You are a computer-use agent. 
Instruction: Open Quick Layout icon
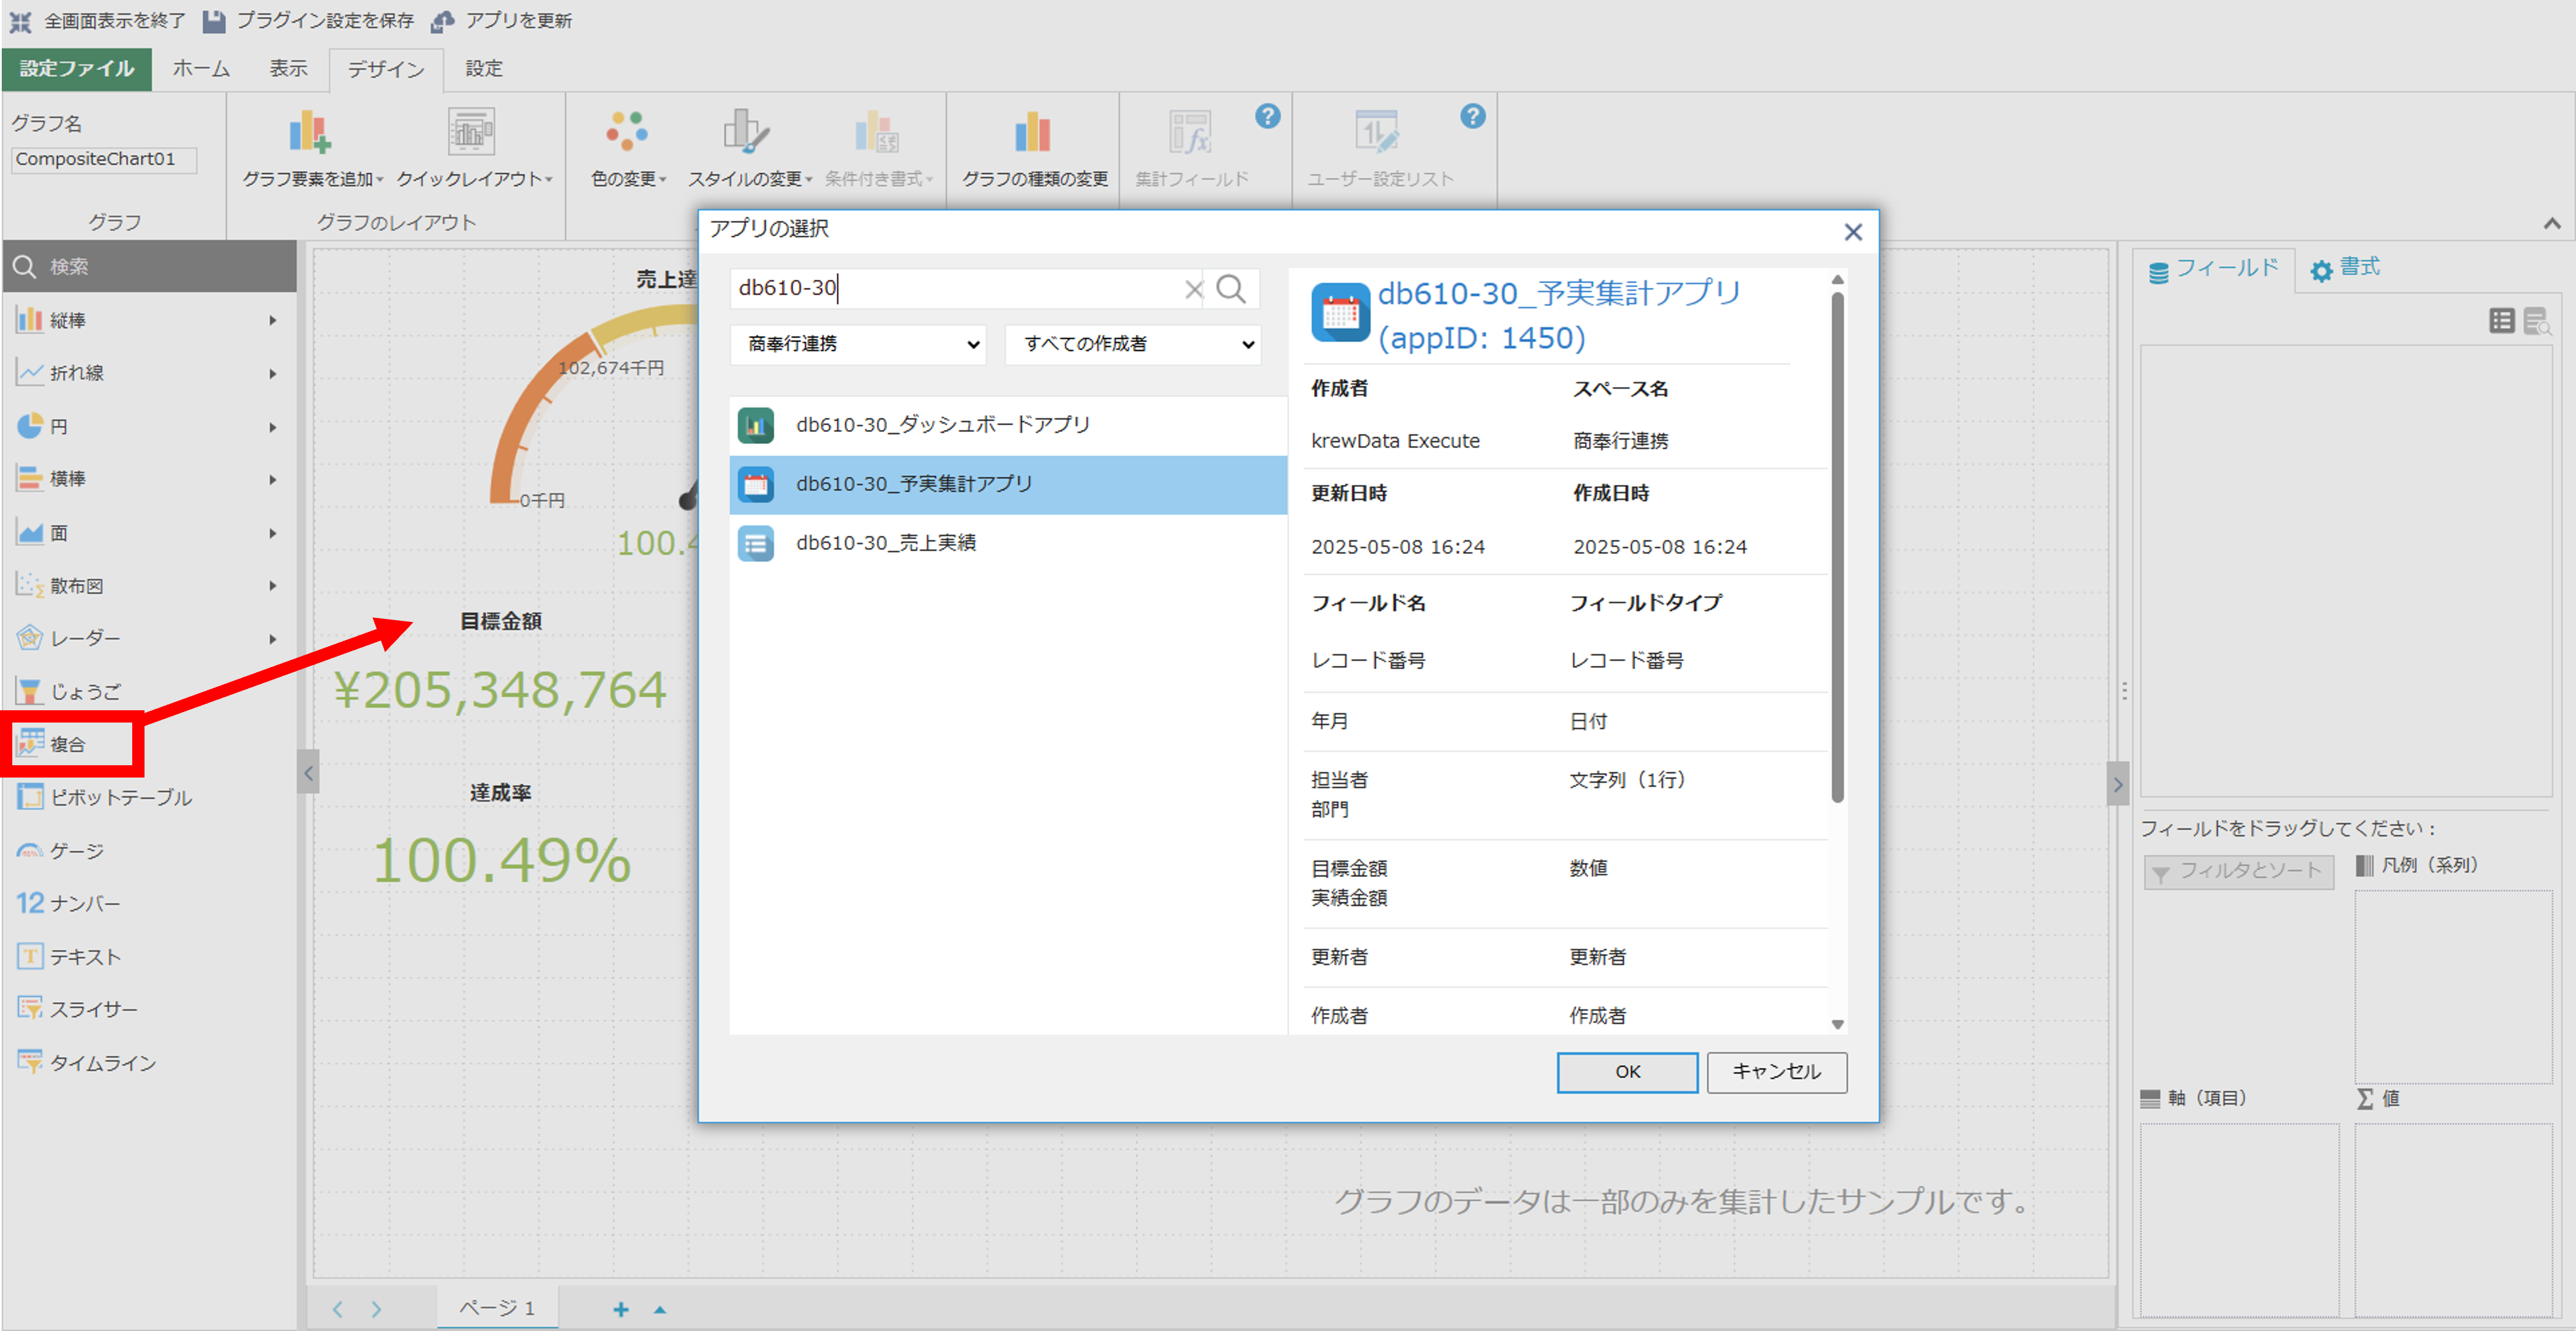[470, 132]
